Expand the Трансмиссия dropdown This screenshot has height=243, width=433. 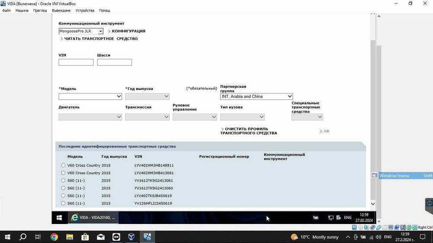pyautogui.click(x=147, y=117)
